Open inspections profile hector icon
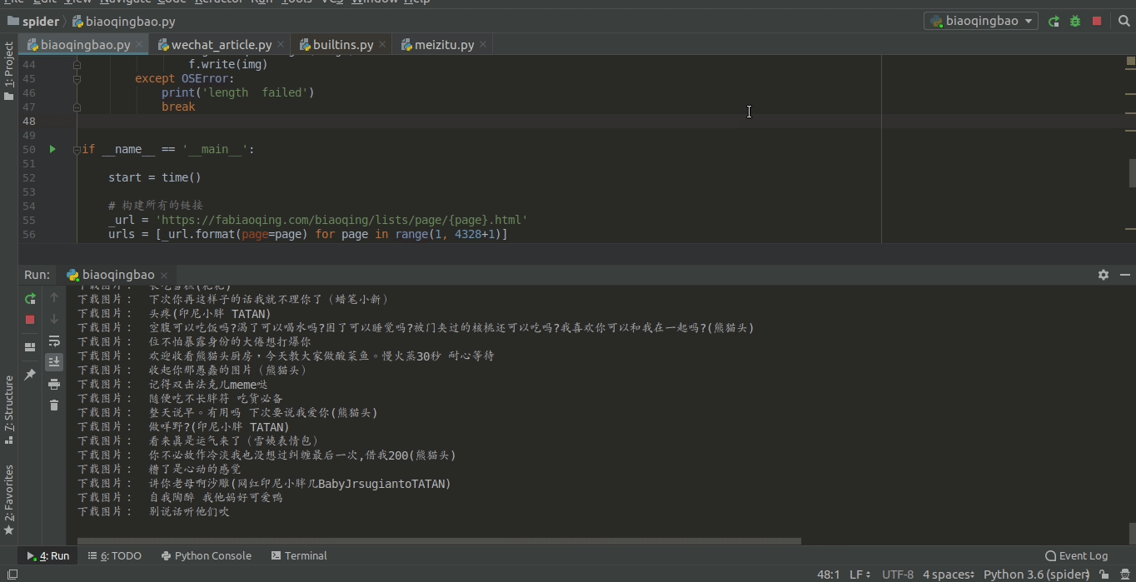 (1125, 575)
